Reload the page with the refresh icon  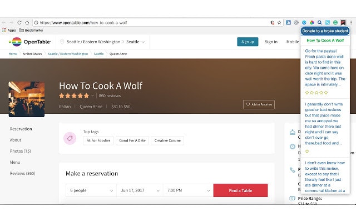(19, 23)
